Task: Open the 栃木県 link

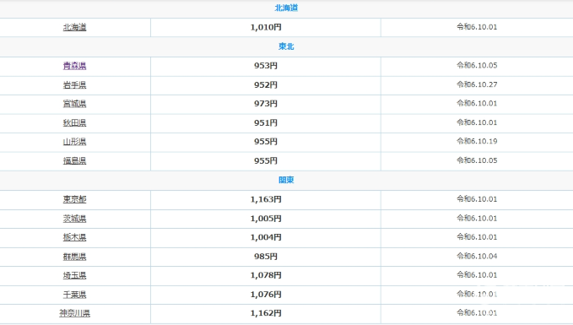Action: pyautogui.click(x=74, y=237)
